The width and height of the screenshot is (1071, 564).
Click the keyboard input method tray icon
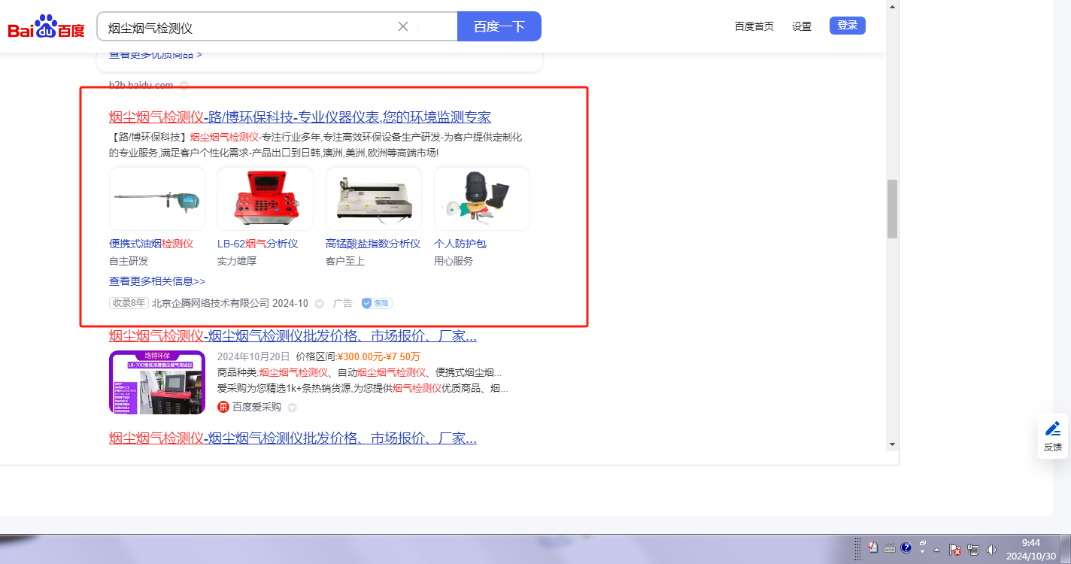889,547
